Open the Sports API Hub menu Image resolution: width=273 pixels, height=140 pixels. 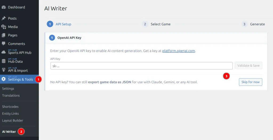(19, 52)
